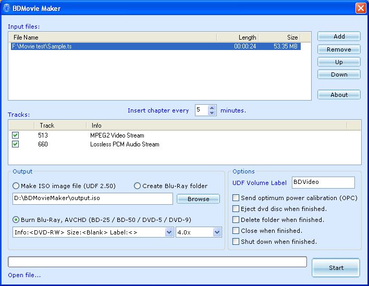This screenshot has width=369, height=286.
Task: Enable Shut down when finished
Action: tap(236, 241)
